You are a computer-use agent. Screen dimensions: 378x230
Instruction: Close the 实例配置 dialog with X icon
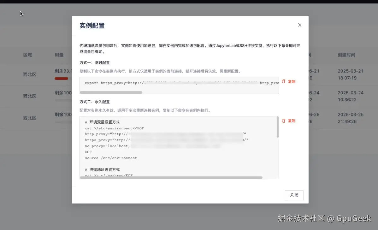click(x=300, y=25)
